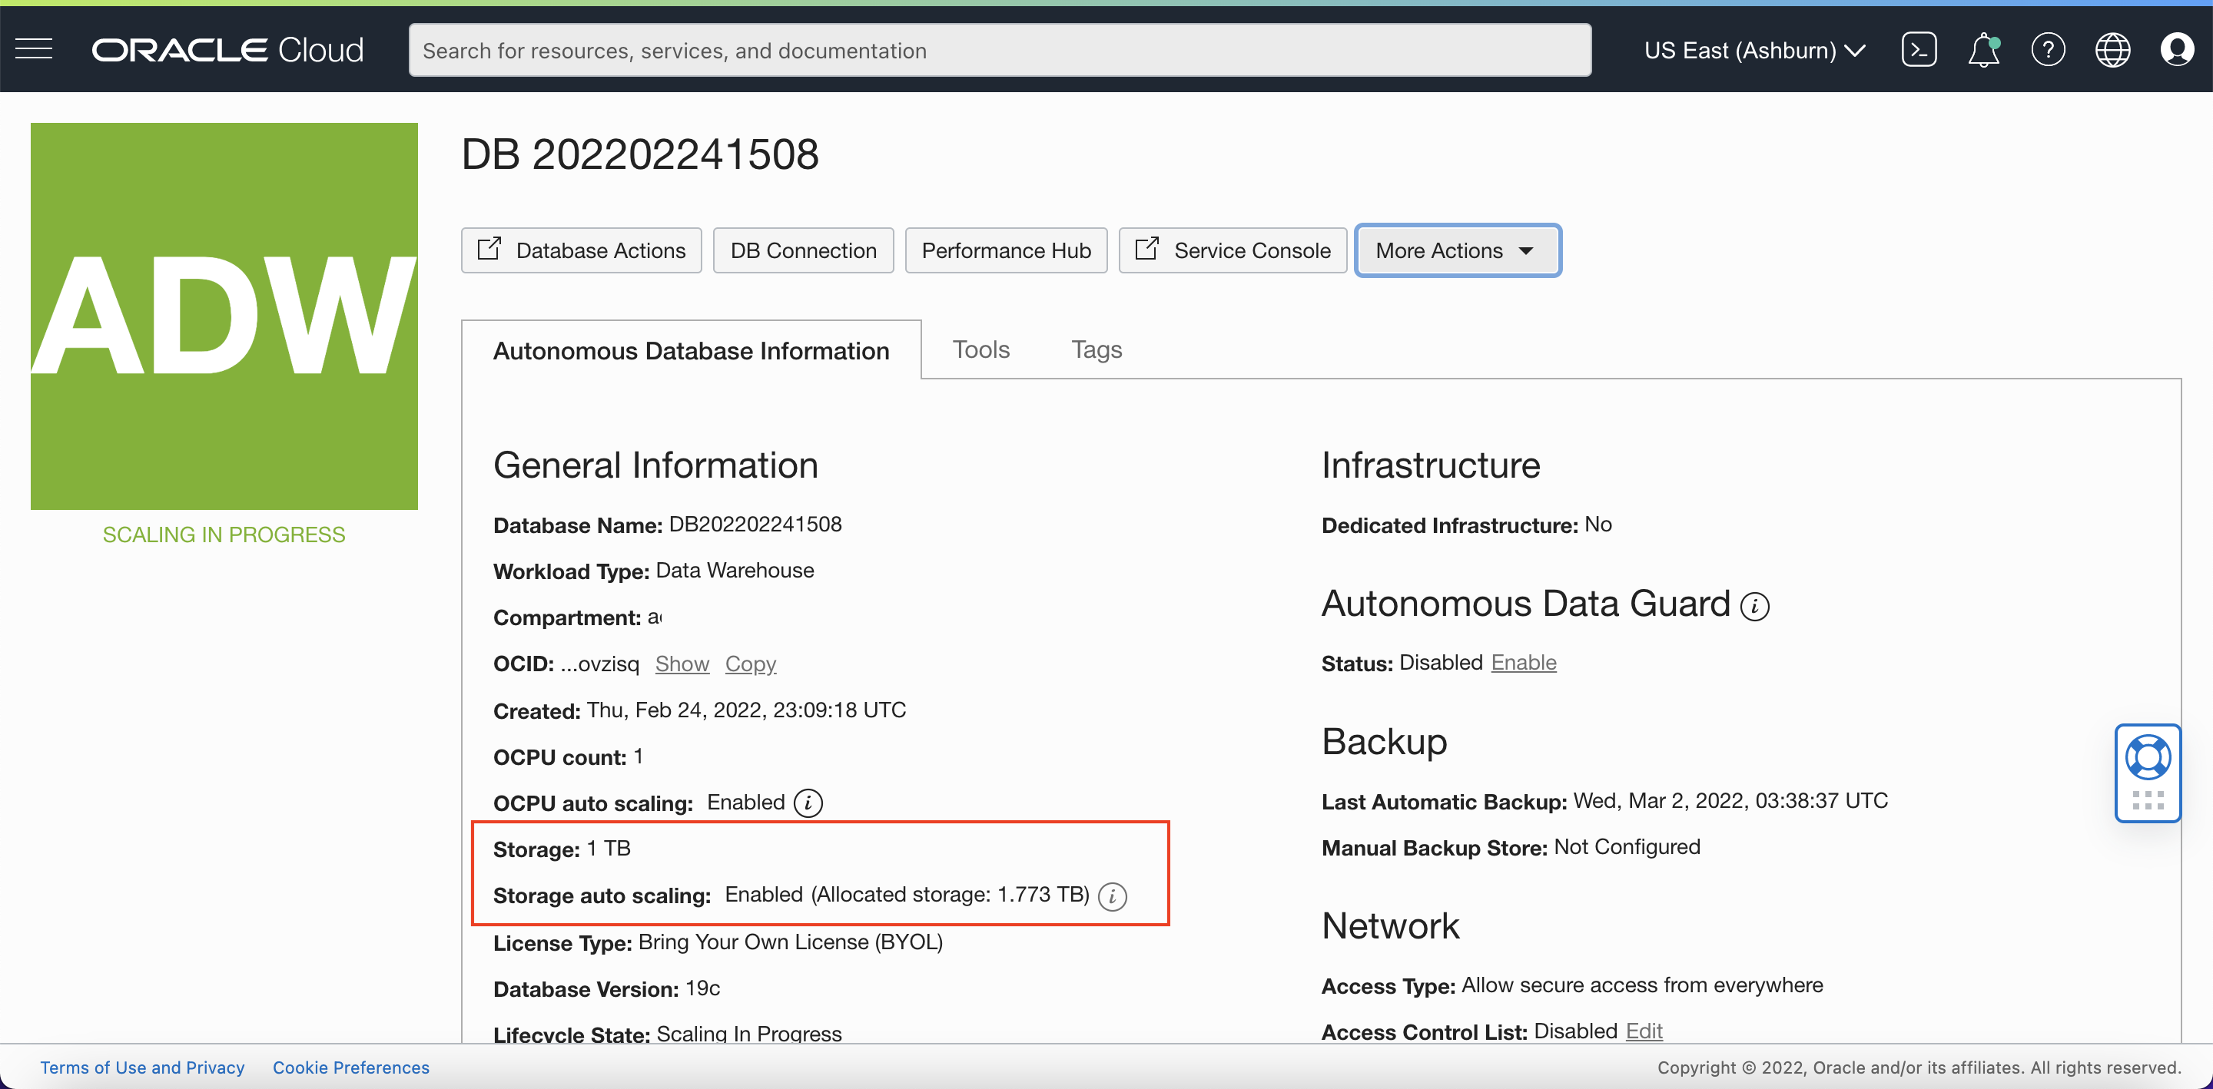The height and width of the screenshot is (1089, 2213).
Task: Click the Autonomous Data Guard info icon
Action: [x=1754, y=607]
